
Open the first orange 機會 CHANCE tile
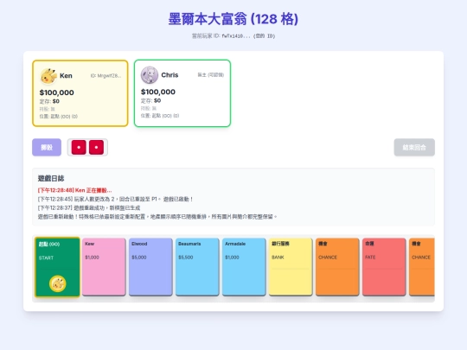(337, 267)
